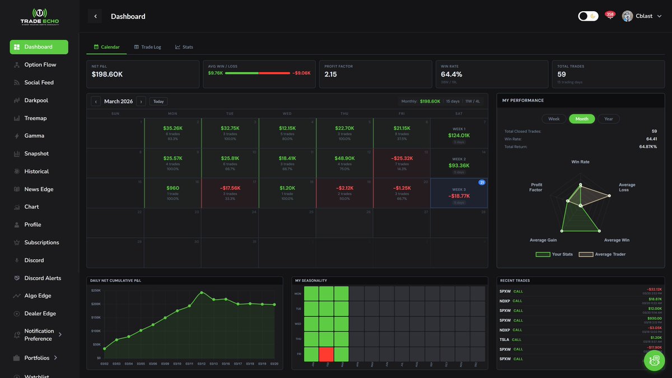Select Month performance period
Screen dimensions: 672x378
[582, 119]
